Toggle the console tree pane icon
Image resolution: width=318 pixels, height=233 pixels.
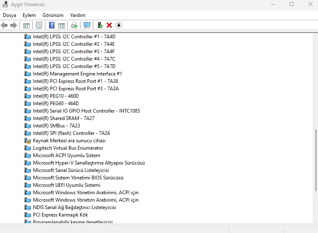point(26,26)
